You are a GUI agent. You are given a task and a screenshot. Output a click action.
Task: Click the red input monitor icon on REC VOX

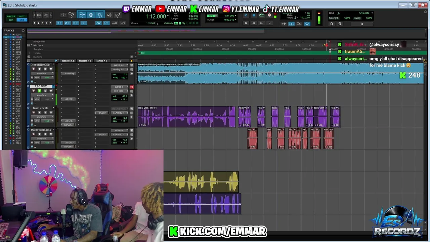pos(132,87)
